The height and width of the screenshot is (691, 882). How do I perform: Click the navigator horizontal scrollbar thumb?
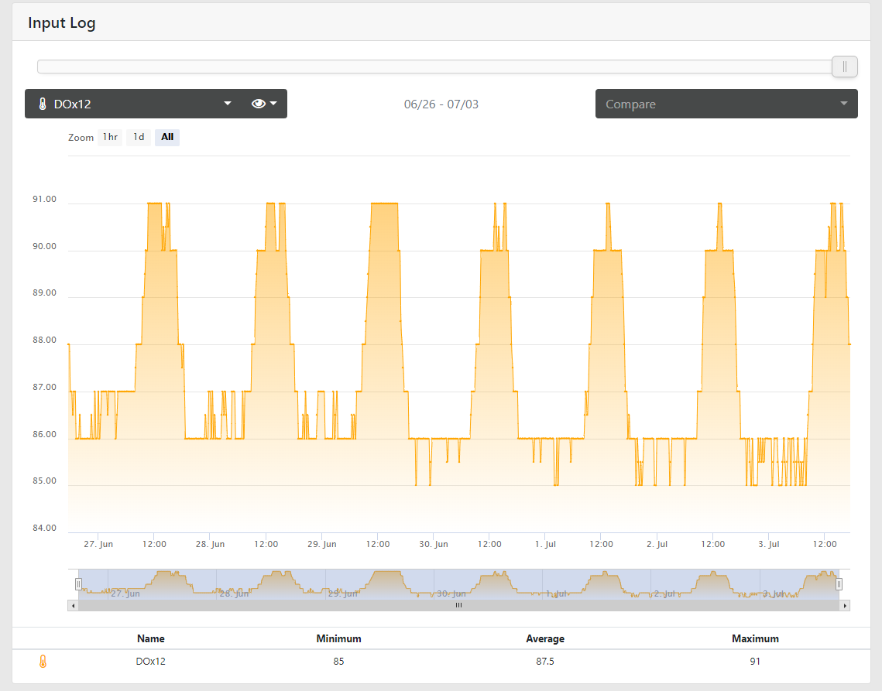tap(458, 606)
